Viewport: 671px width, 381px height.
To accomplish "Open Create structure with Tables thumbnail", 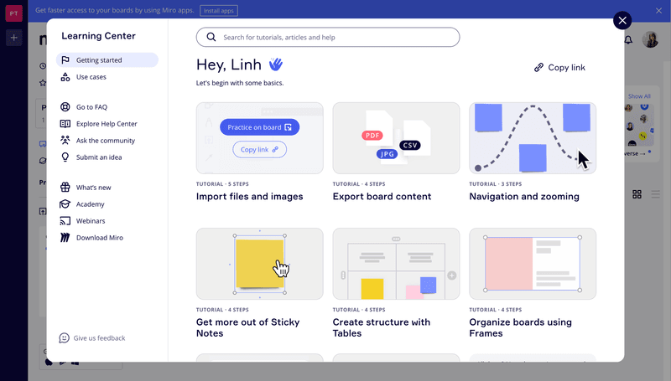I will (x=396, y=264).
